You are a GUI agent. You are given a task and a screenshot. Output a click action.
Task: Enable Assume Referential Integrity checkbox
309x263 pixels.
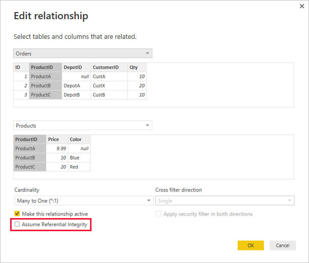pyautogui.click(x=18, y=224)
